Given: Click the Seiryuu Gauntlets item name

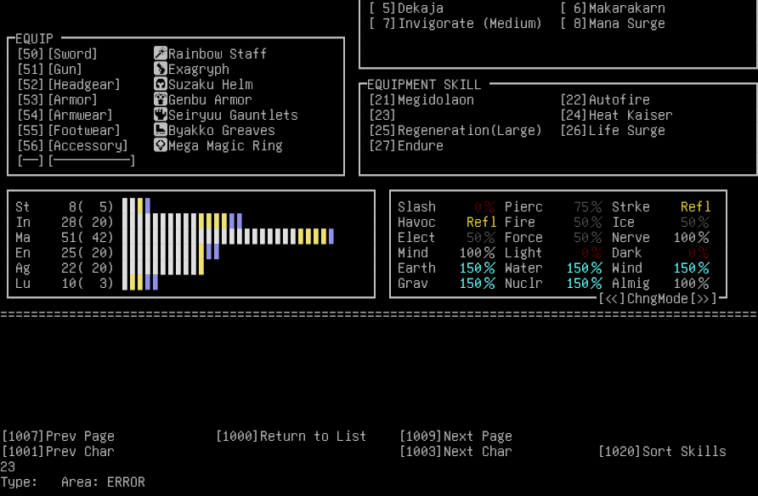Looking at the screenshot, I should [x=233, y=115].
